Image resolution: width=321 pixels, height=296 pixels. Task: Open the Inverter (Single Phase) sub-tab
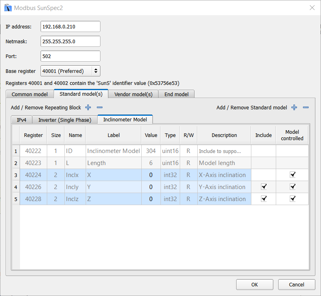point(65,120)
